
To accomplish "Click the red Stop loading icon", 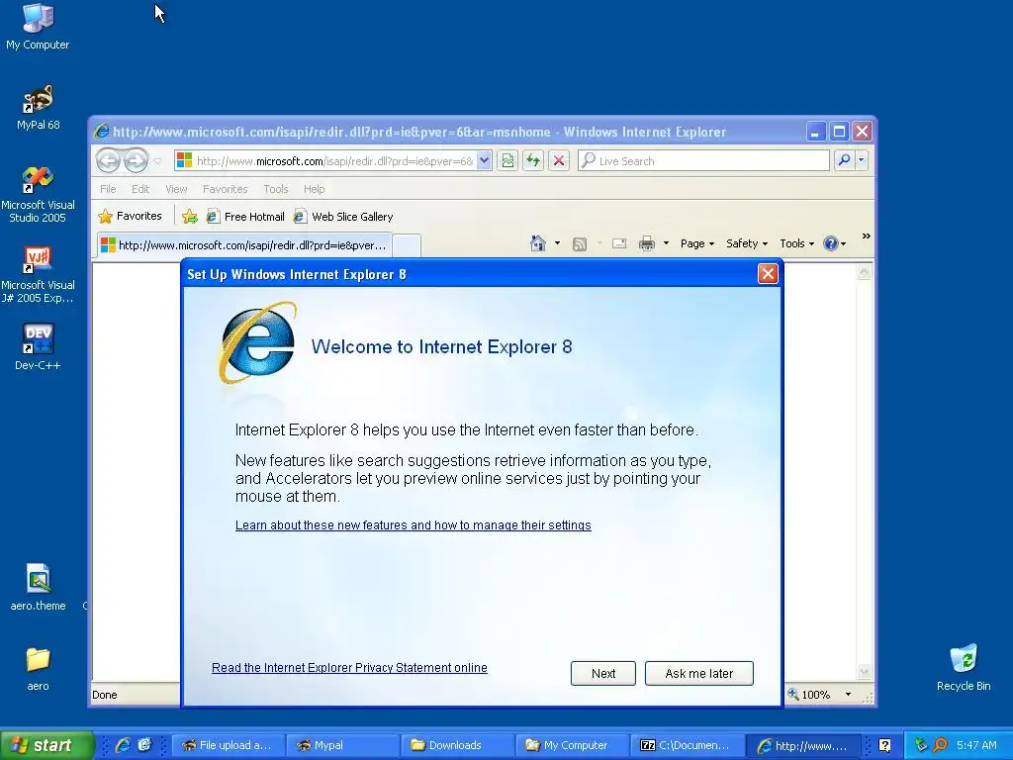I will [x=559, y=160].
